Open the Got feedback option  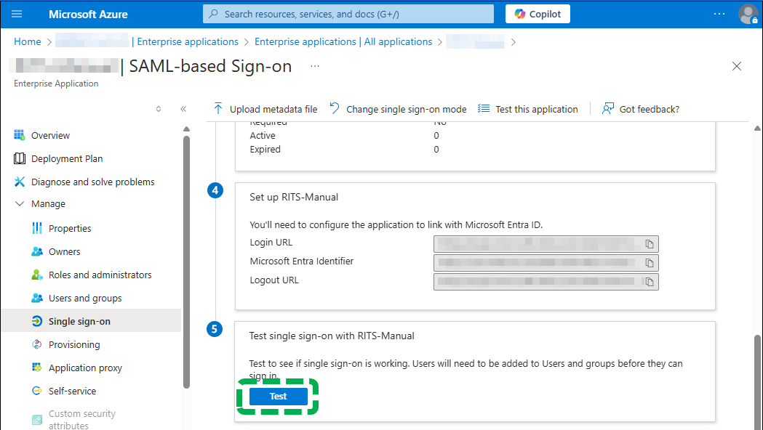[x=641, y=109]
